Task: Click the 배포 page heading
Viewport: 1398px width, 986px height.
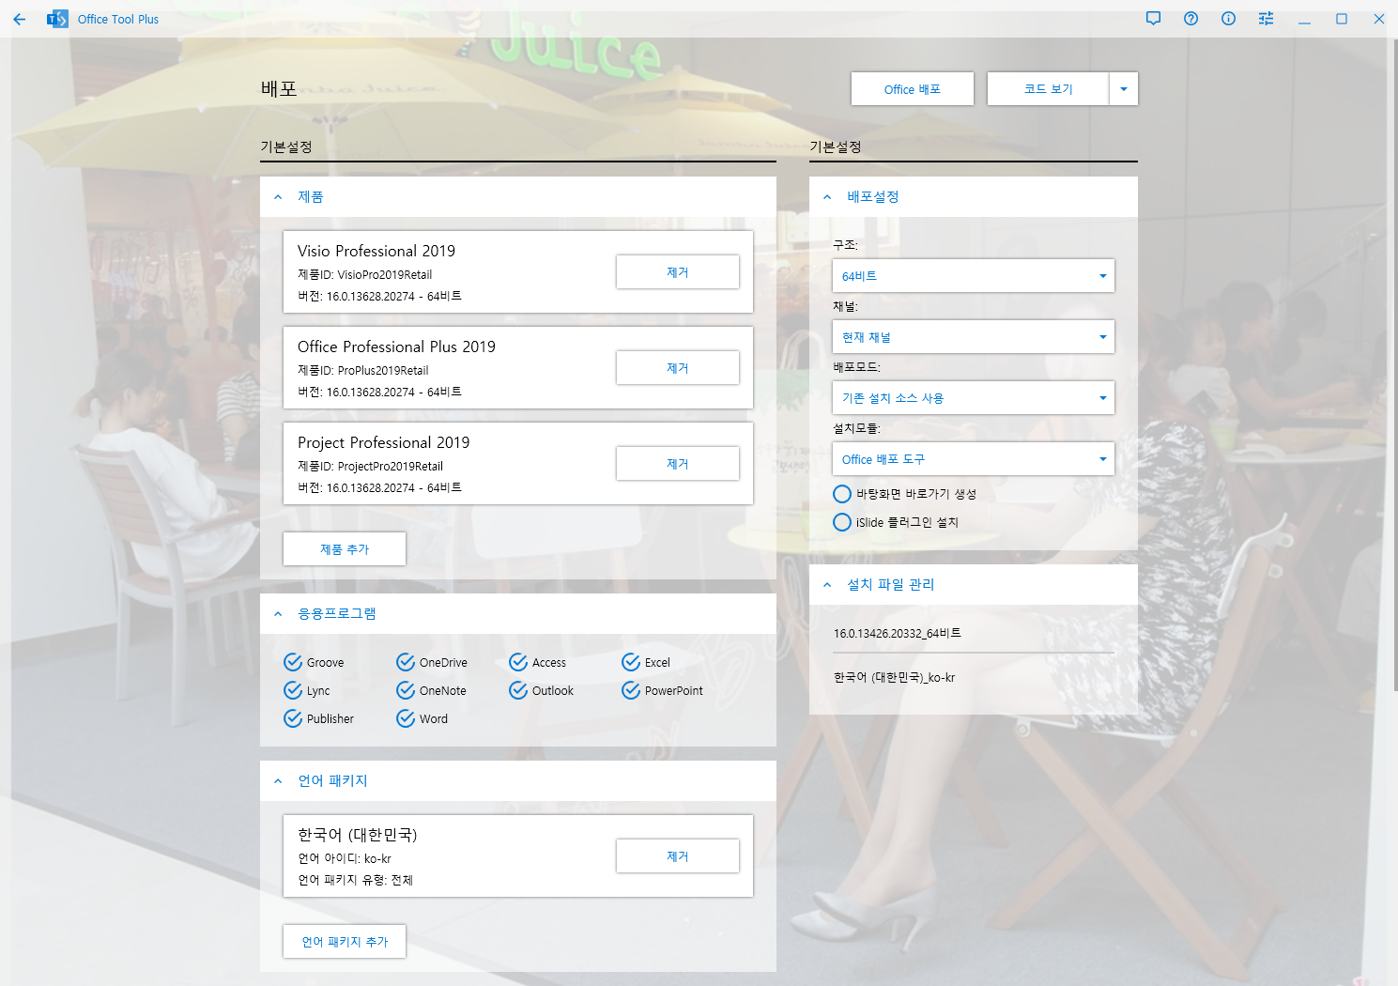Action: click(x=279, y=89)
